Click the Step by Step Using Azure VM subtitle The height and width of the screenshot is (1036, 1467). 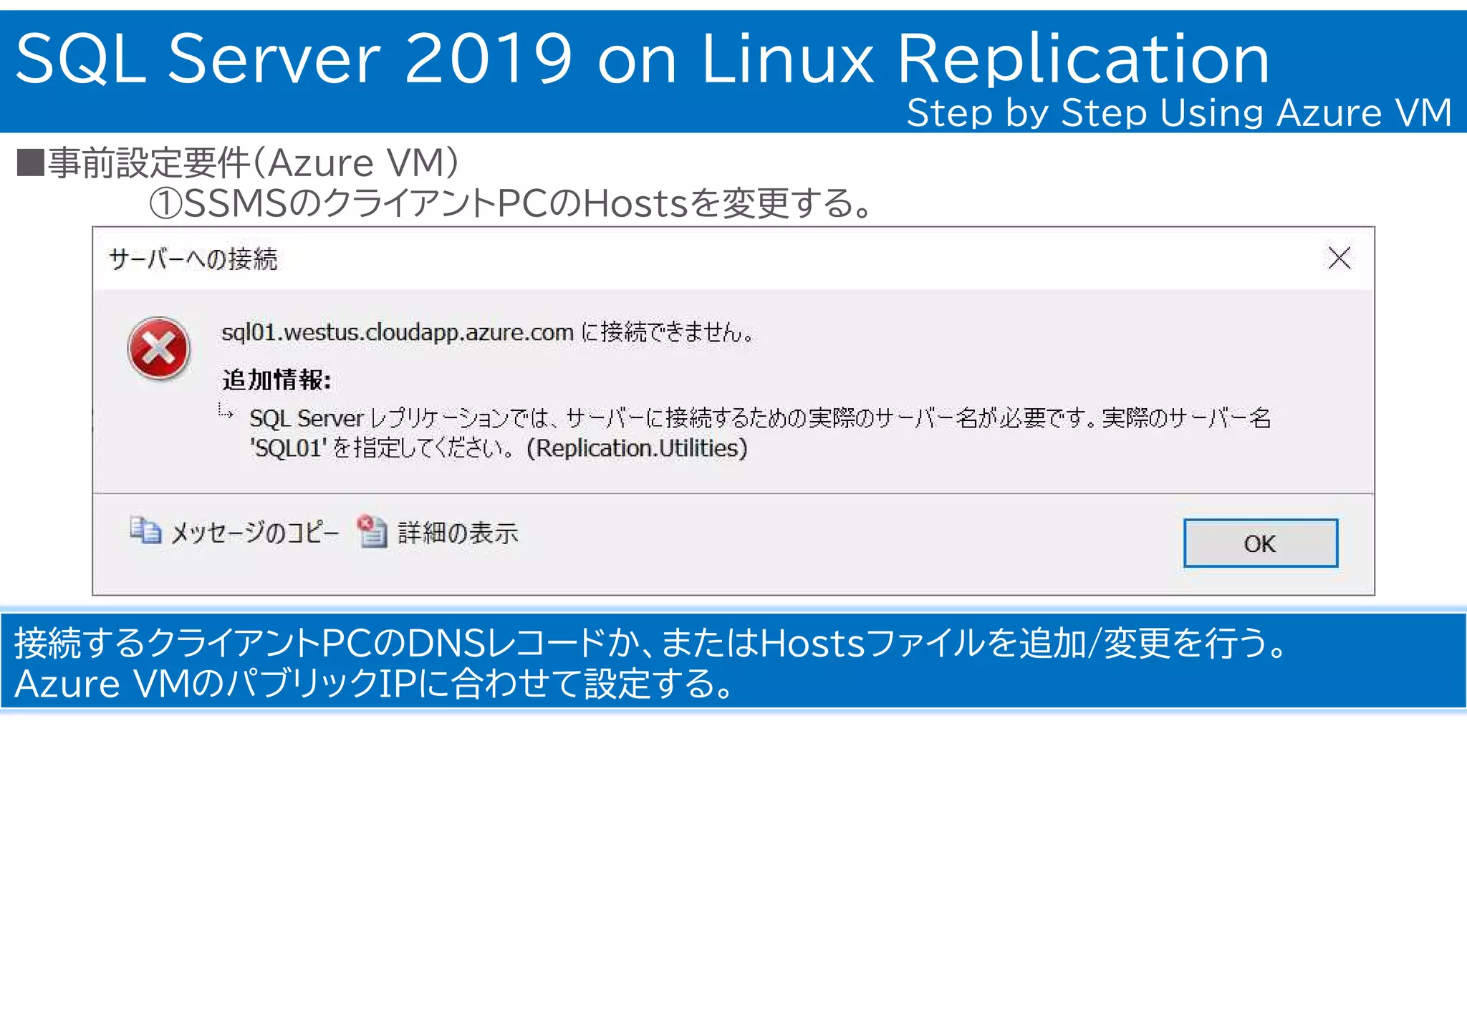point(1179,112)
